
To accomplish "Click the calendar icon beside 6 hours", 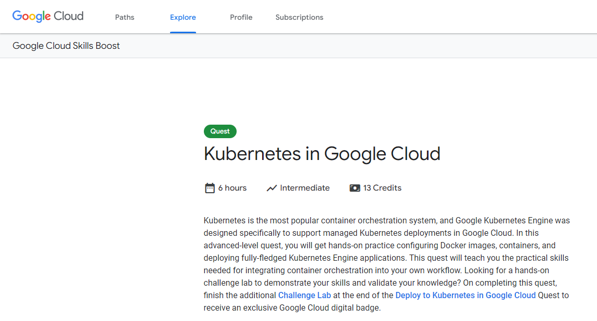I will click(210, 188).
